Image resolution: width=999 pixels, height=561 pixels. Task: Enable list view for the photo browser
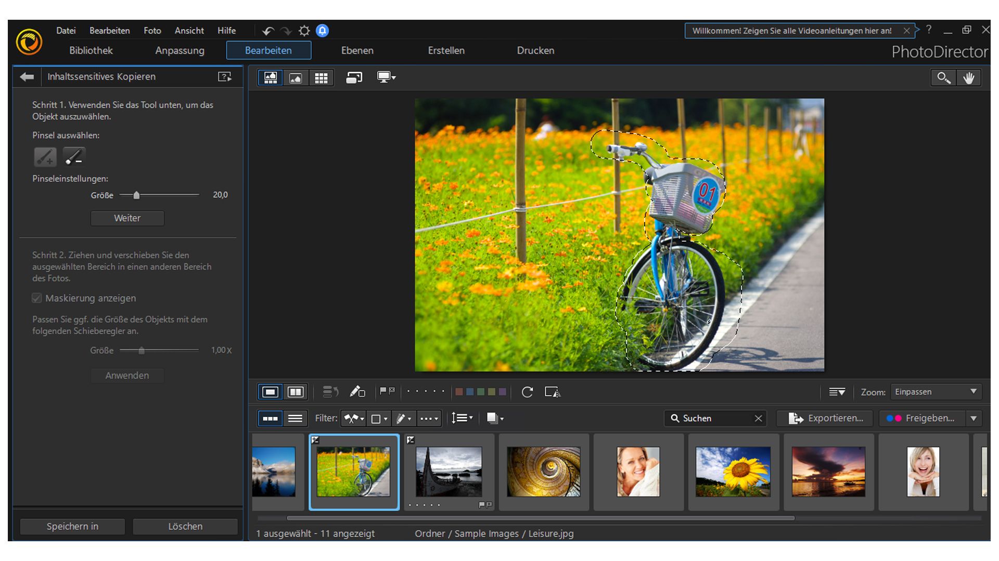coord(295,418)
